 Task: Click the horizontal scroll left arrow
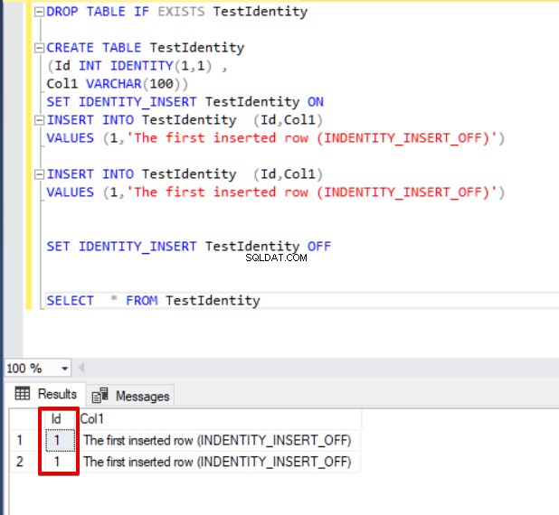click(81, 368)
